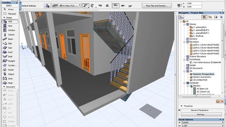Open Sections in Project Map
The image size is (226, 127).
pyautogui.click(x=193, y=39)
